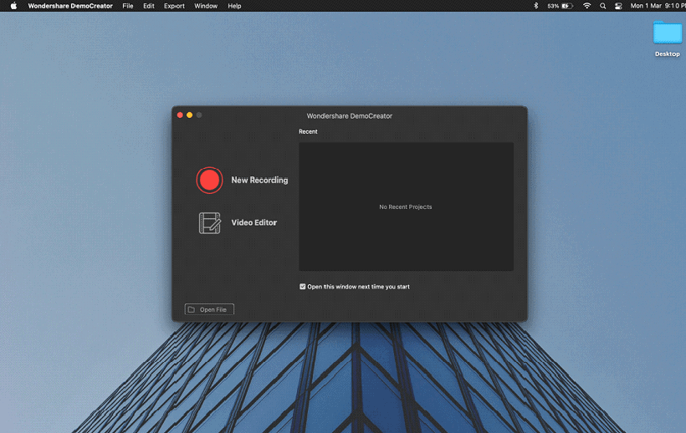Click the date and time in menu bar
The height and width of the screenshot is (433, 686).
click(658, 6)
